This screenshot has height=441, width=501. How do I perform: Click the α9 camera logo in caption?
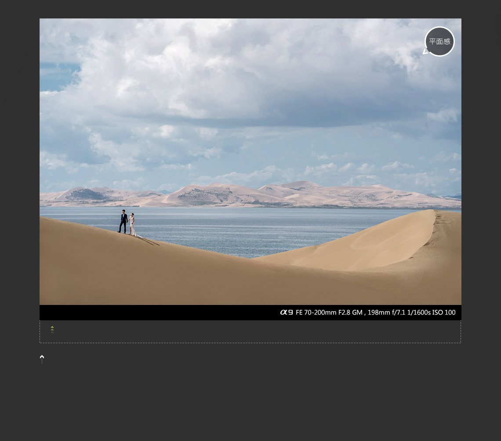(286, 312)
